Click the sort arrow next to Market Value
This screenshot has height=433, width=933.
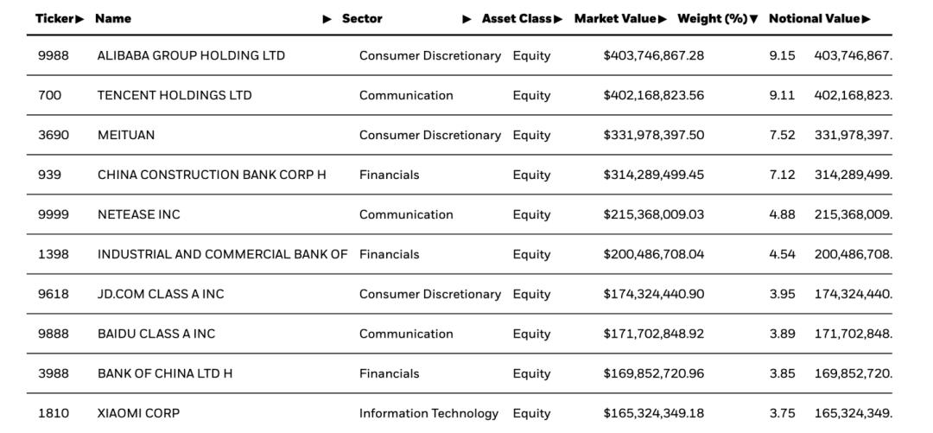(x=663, y=19)
